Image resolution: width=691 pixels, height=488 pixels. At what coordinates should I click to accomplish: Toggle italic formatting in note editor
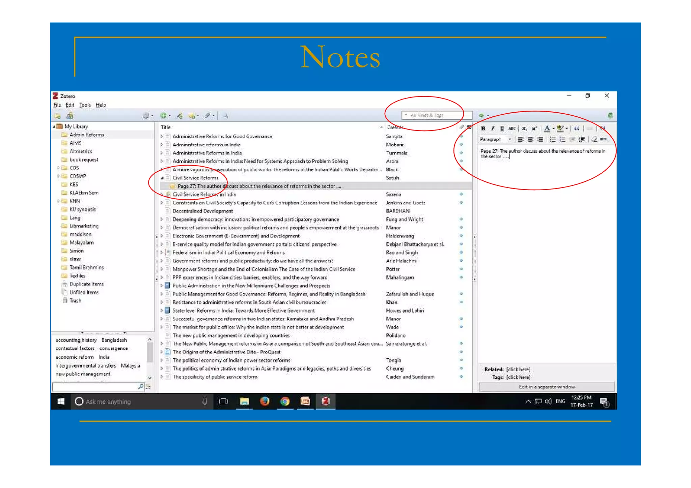(x=492, y=128)
